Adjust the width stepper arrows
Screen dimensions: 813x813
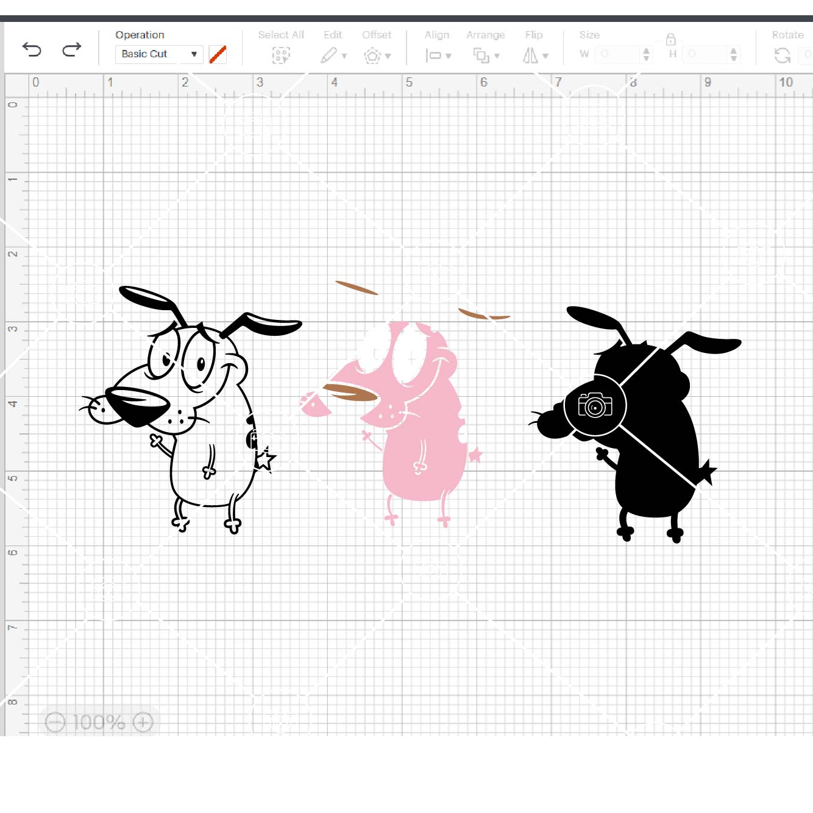(646, 54)
